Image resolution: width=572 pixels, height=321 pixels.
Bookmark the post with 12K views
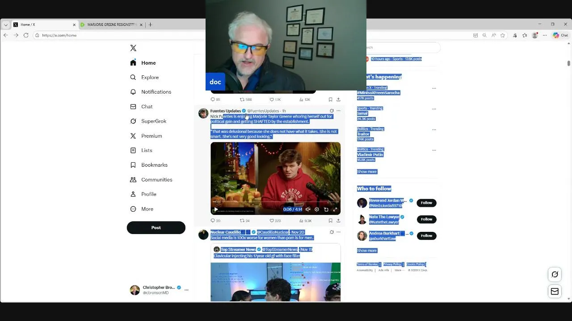pyautogui.click(x=330, y=99)
